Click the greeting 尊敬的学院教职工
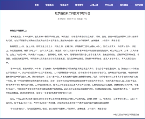 [x=18, y=31]
